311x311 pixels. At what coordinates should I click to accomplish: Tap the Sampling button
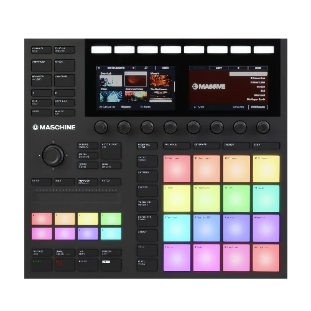coord(65,80)
